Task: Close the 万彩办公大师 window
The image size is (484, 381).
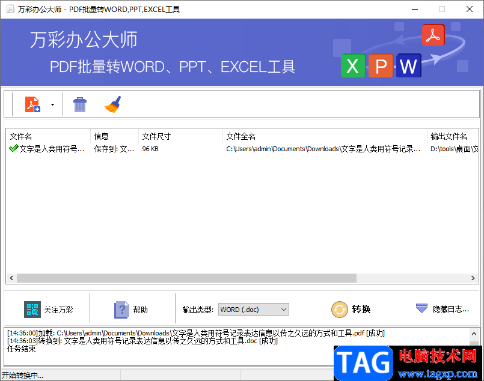Action: pos(470,9)
